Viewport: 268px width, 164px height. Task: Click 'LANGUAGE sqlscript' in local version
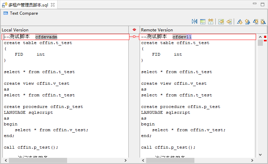coord(28,112)
